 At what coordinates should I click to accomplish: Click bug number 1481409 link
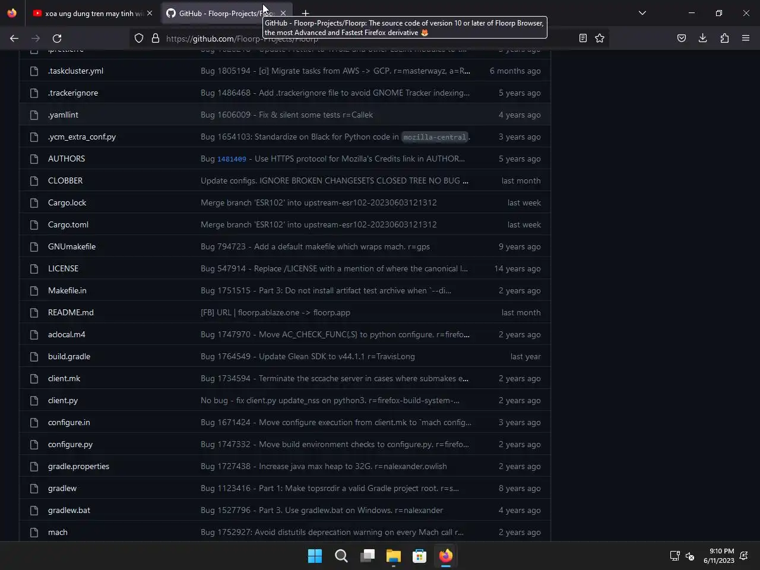click(x=232, y=159)
